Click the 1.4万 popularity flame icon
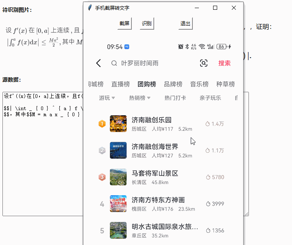 tap(207, 124)
